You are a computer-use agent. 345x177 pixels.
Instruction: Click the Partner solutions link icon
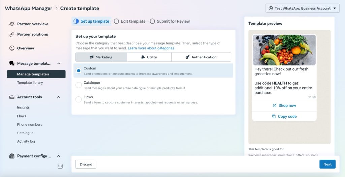point(12,34)
